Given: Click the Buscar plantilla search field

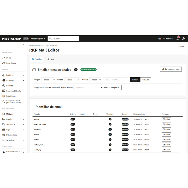Looking at the screenshot, I should 116,80.
